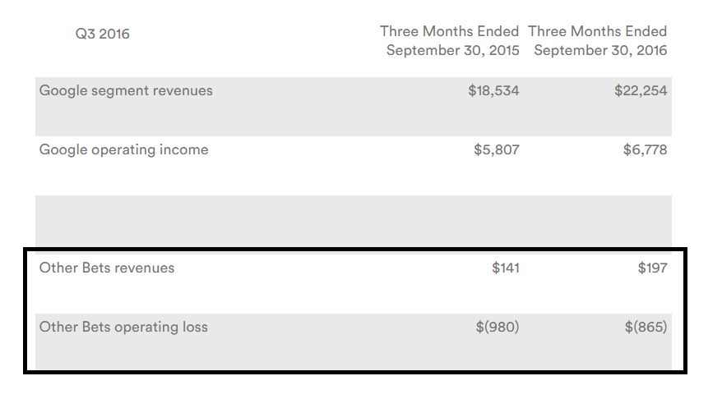Click the $5,807 operating income figure
This screenshot has width=722, height=399.
coord(497,150)
